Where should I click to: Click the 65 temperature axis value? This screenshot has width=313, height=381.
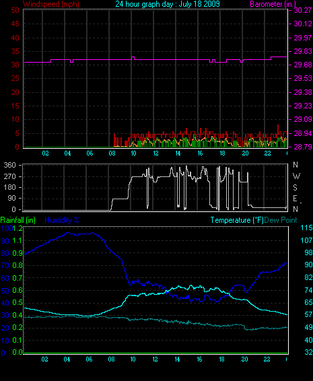coord(308,302)
